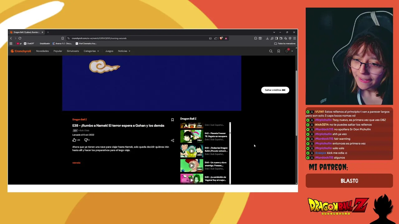Open the account avatar menu
This screenshot has width=399, height=224.
pos(288,51)
